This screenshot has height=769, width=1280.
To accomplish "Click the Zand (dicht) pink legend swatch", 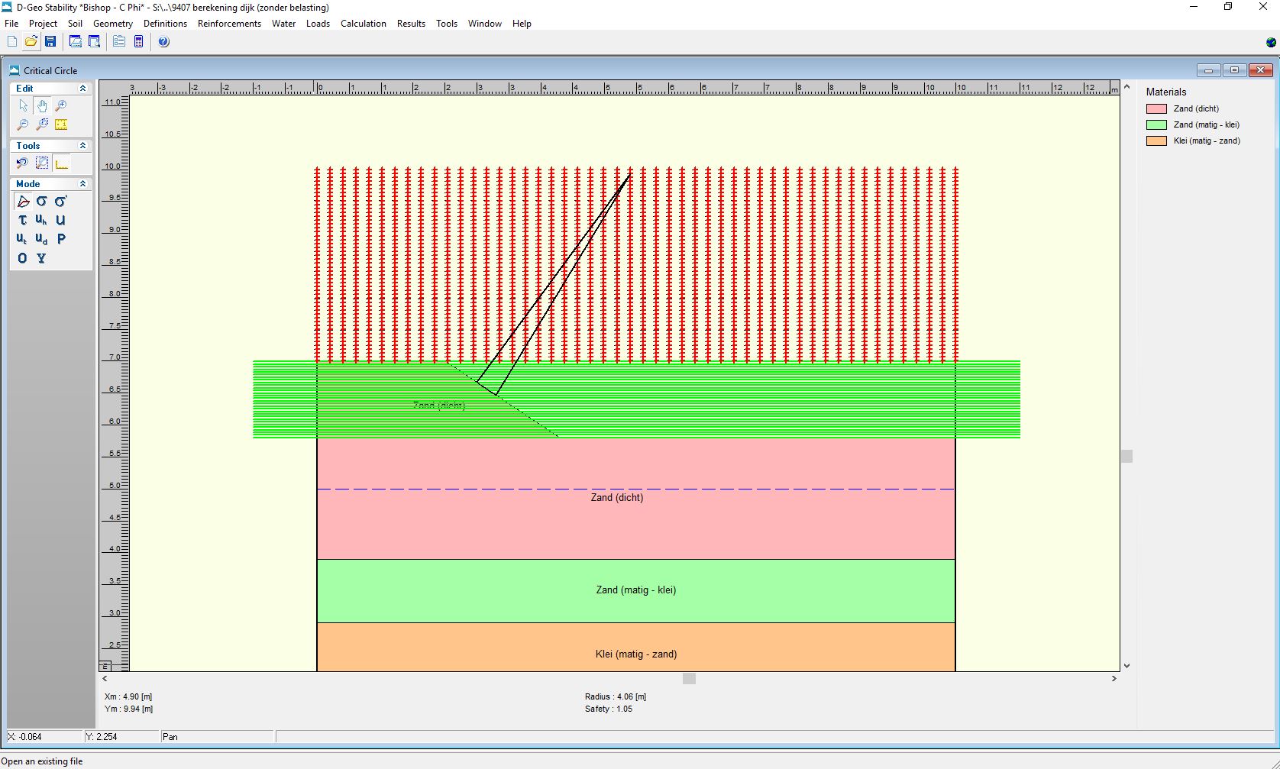I will [1156, 109].
